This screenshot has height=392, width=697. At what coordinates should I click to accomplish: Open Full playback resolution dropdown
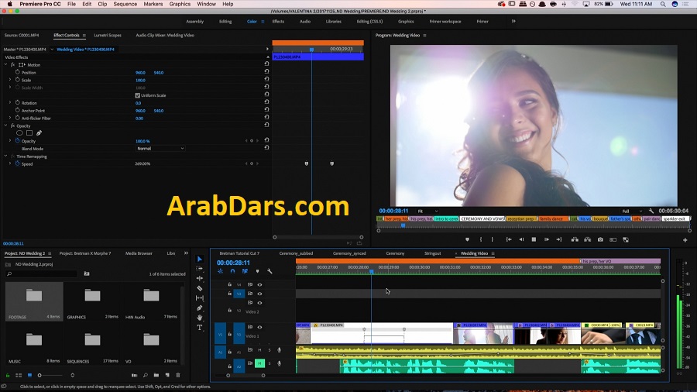632,211
